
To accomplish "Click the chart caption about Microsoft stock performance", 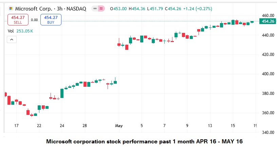I will [144, 141].
